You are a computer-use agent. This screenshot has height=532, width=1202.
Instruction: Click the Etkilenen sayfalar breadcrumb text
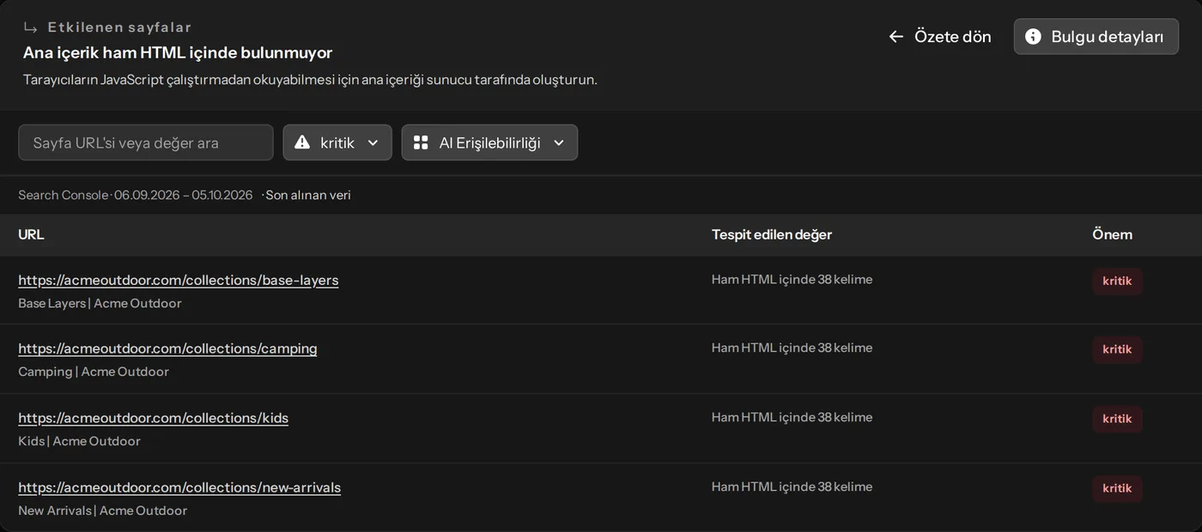119,27
